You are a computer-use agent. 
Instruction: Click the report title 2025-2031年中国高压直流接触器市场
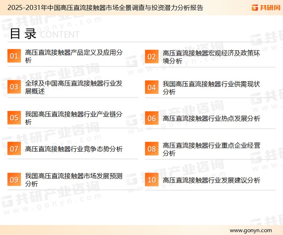[x=105, y=8]
